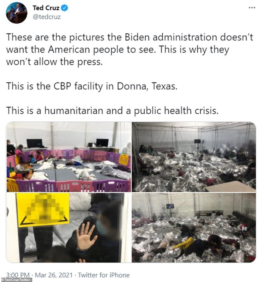Click the Twitter for iPhone source link
Screen dimensions: 263x282
(x=104, y=275)
